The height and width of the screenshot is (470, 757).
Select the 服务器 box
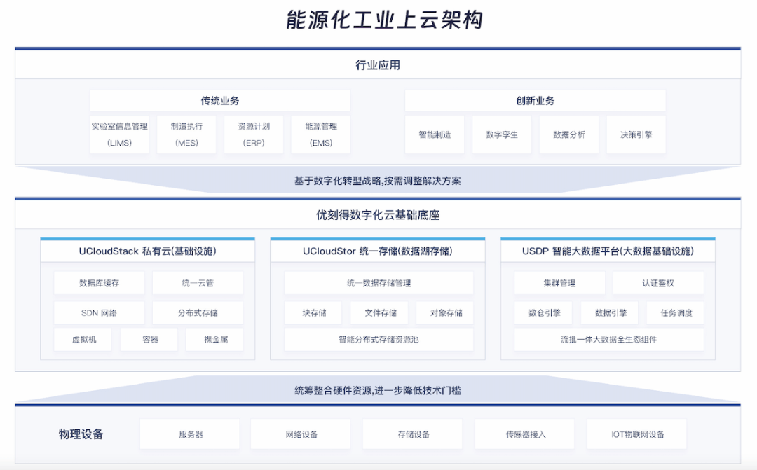tap(190, 434)
